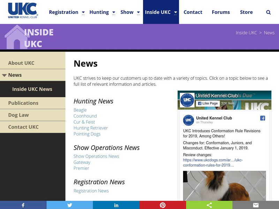
Task: Expand the Hunting menu dropdown arrow
Action: [114, 13]
